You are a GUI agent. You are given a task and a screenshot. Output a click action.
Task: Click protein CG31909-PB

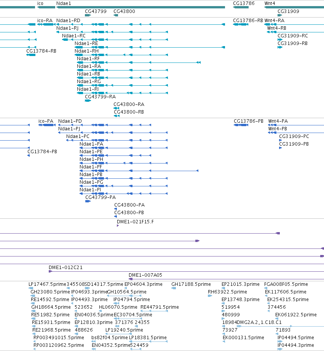[x=280, y=148]
